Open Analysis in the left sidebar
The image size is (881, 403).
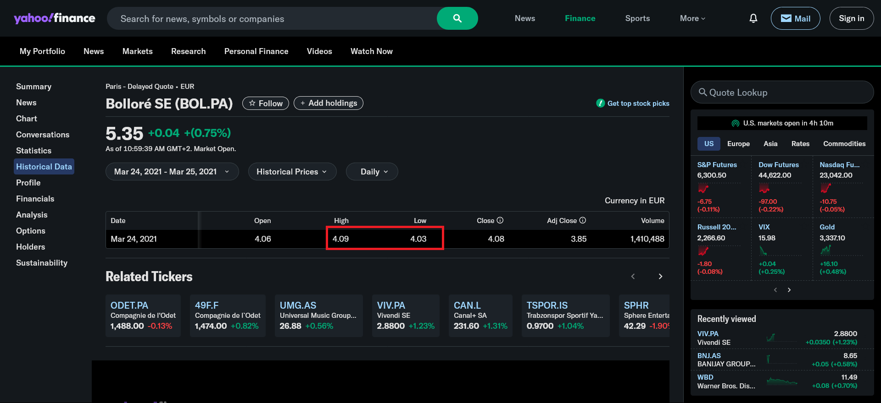[x=32, y=215]
